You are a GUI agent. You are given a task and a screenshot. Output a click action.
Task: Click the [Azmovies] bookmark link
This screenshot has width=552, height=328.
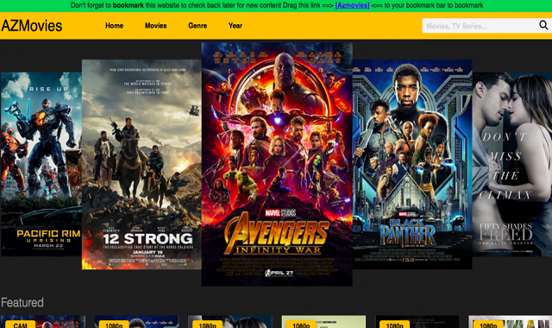pos(352,5)
